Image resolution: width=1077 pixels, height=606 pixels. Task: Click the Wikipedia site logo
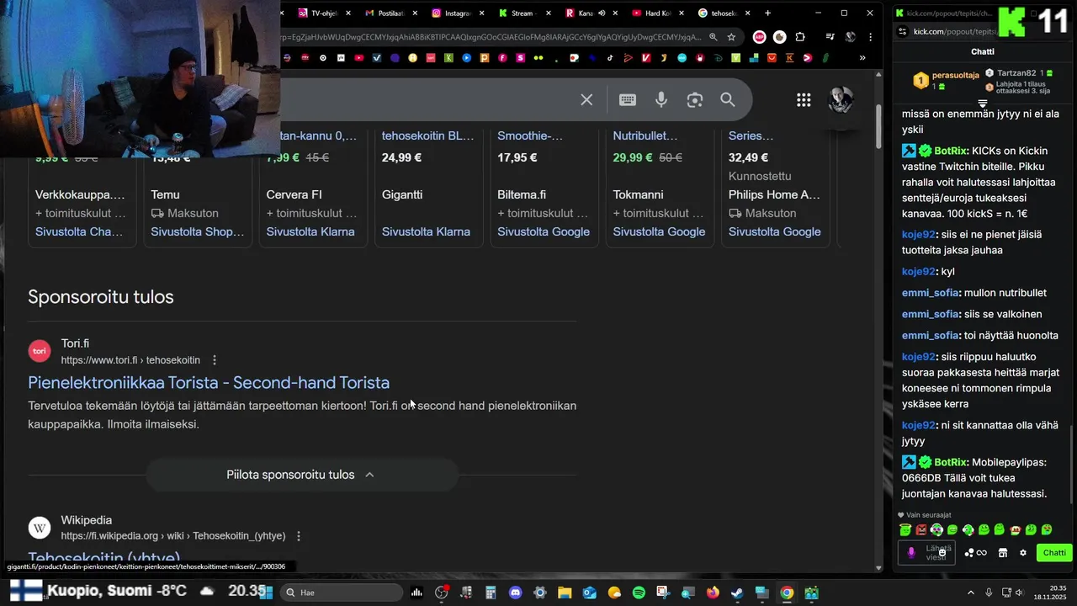tap(40, 528)
